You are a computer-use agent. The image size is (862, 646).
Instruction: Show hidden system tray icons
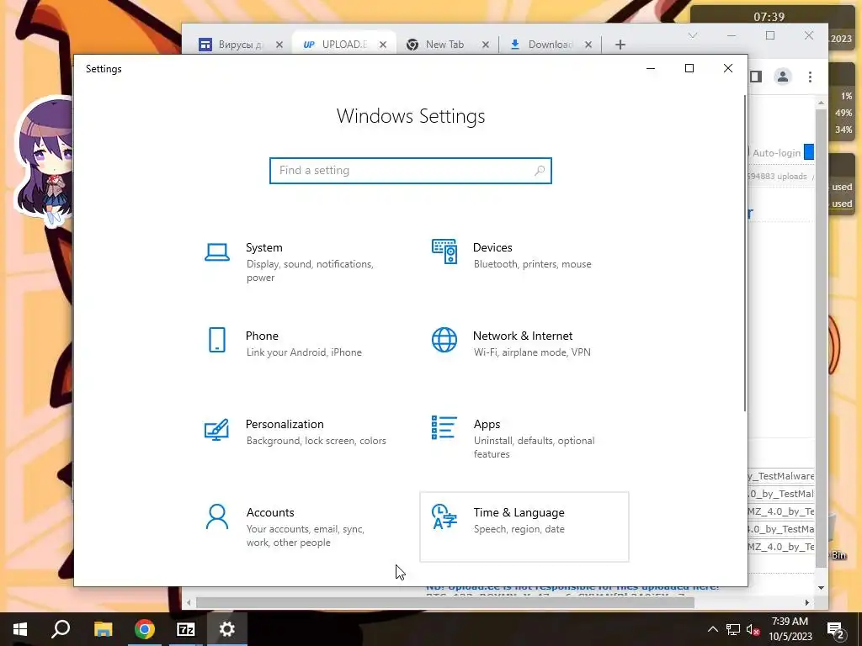tap(712, 629)
